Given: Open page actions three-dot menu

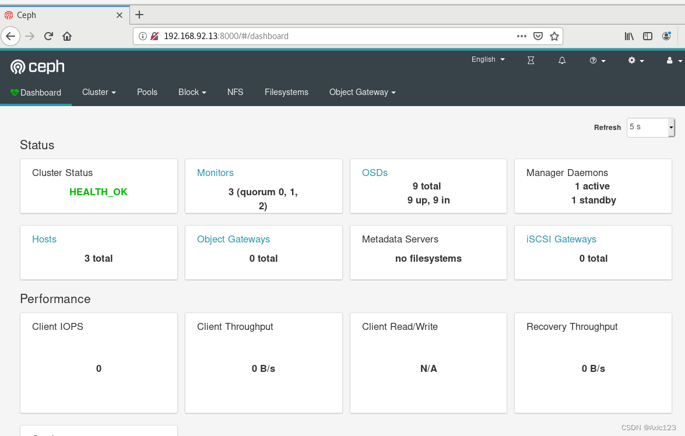Looking at the screenshot, I should (522, 36).
